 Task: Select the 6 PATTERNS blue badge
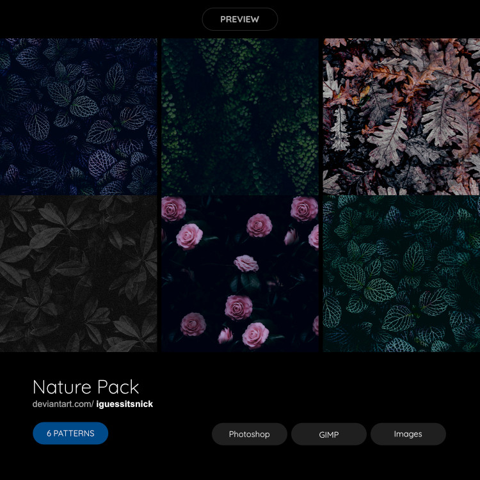click(70, 433)
